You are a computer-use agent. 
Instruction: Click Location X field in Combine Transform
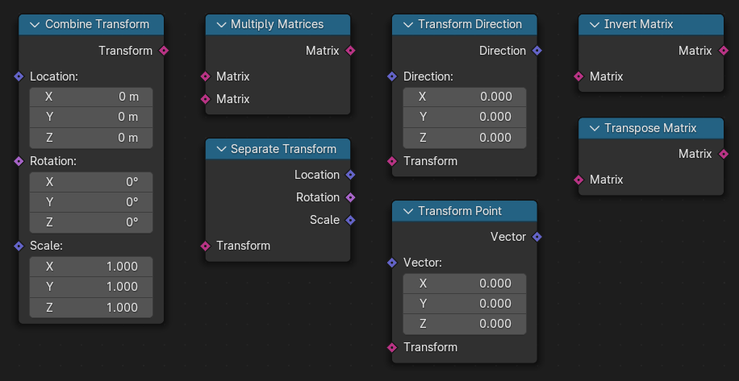(91, 97)
